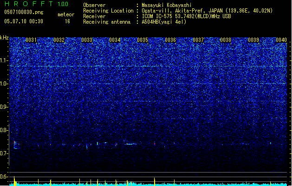This screenshot has height=186, width=292.
Task: Click time marker 0033
Action: click(x=87, y=40)
